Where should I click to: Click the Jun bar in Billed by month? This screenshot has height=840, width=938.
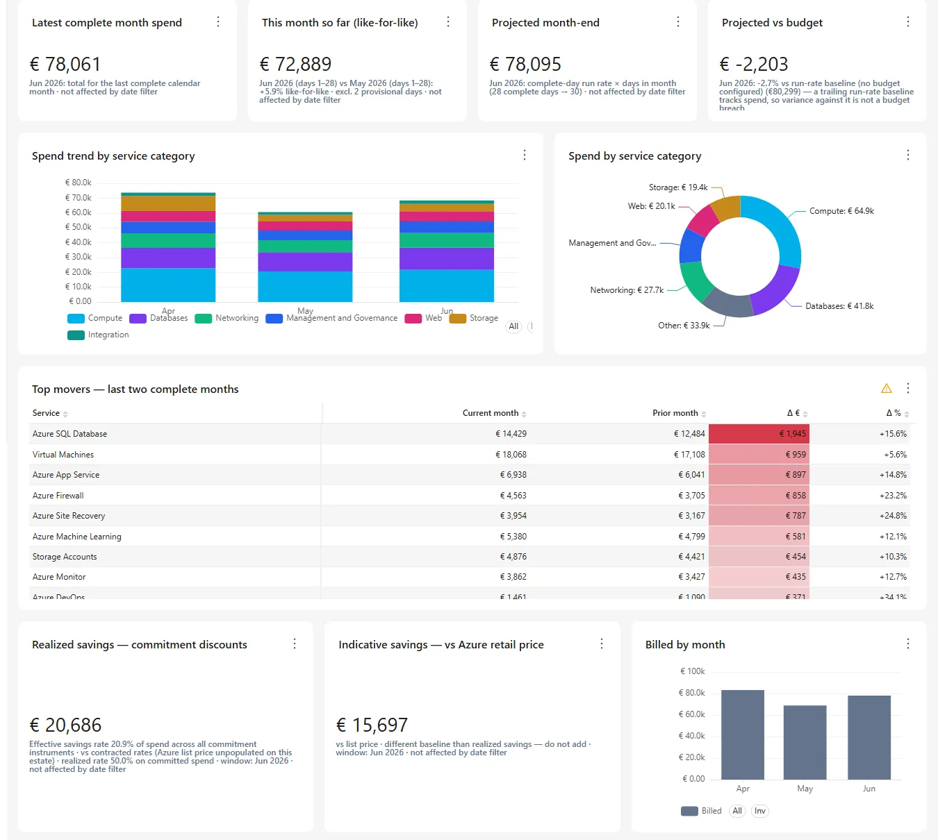pos(869,737)
